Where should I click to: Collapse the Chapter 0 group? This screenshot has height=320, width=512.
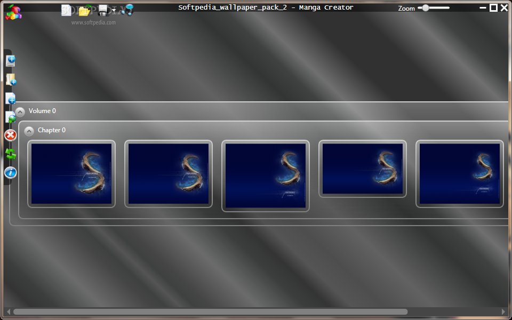(29, 131)
